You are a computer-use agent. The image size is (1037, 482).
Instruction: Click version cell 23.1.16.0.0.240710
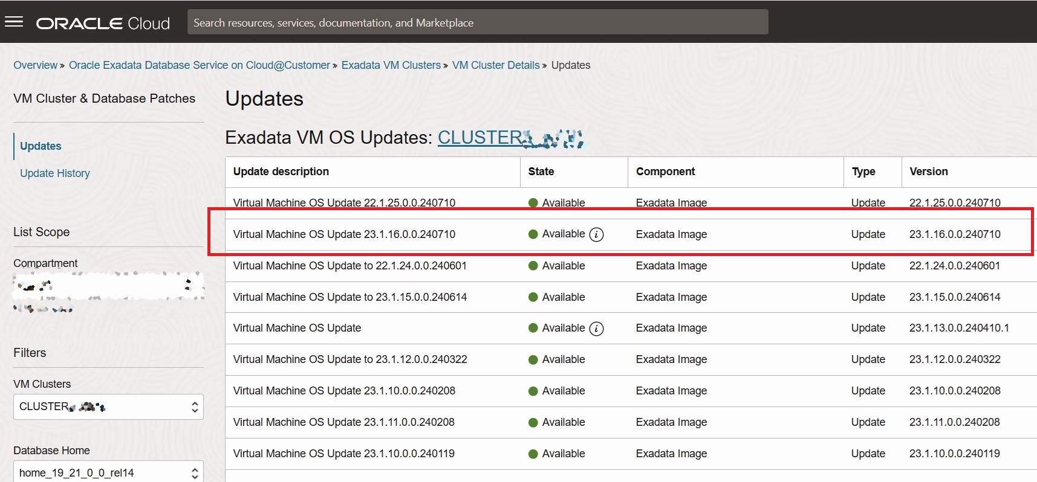[955, 234]
